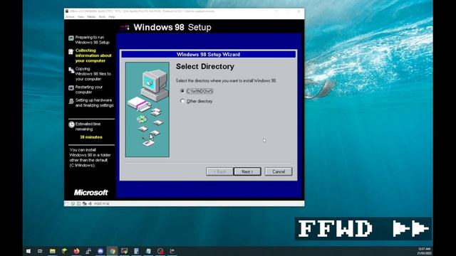Open the green cube app on taskbar
This screenshot has height=256, width=456.
point(64,251)
